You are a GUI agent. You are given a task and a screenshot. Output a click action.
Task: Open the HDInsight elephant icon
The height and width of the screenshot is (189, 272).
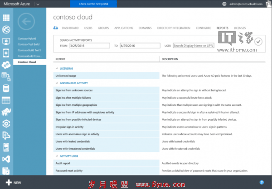[x=6, y=112]
